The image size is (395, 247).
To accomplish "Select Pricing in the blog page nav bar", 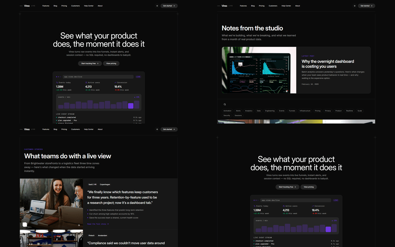I will click(262, 6).
